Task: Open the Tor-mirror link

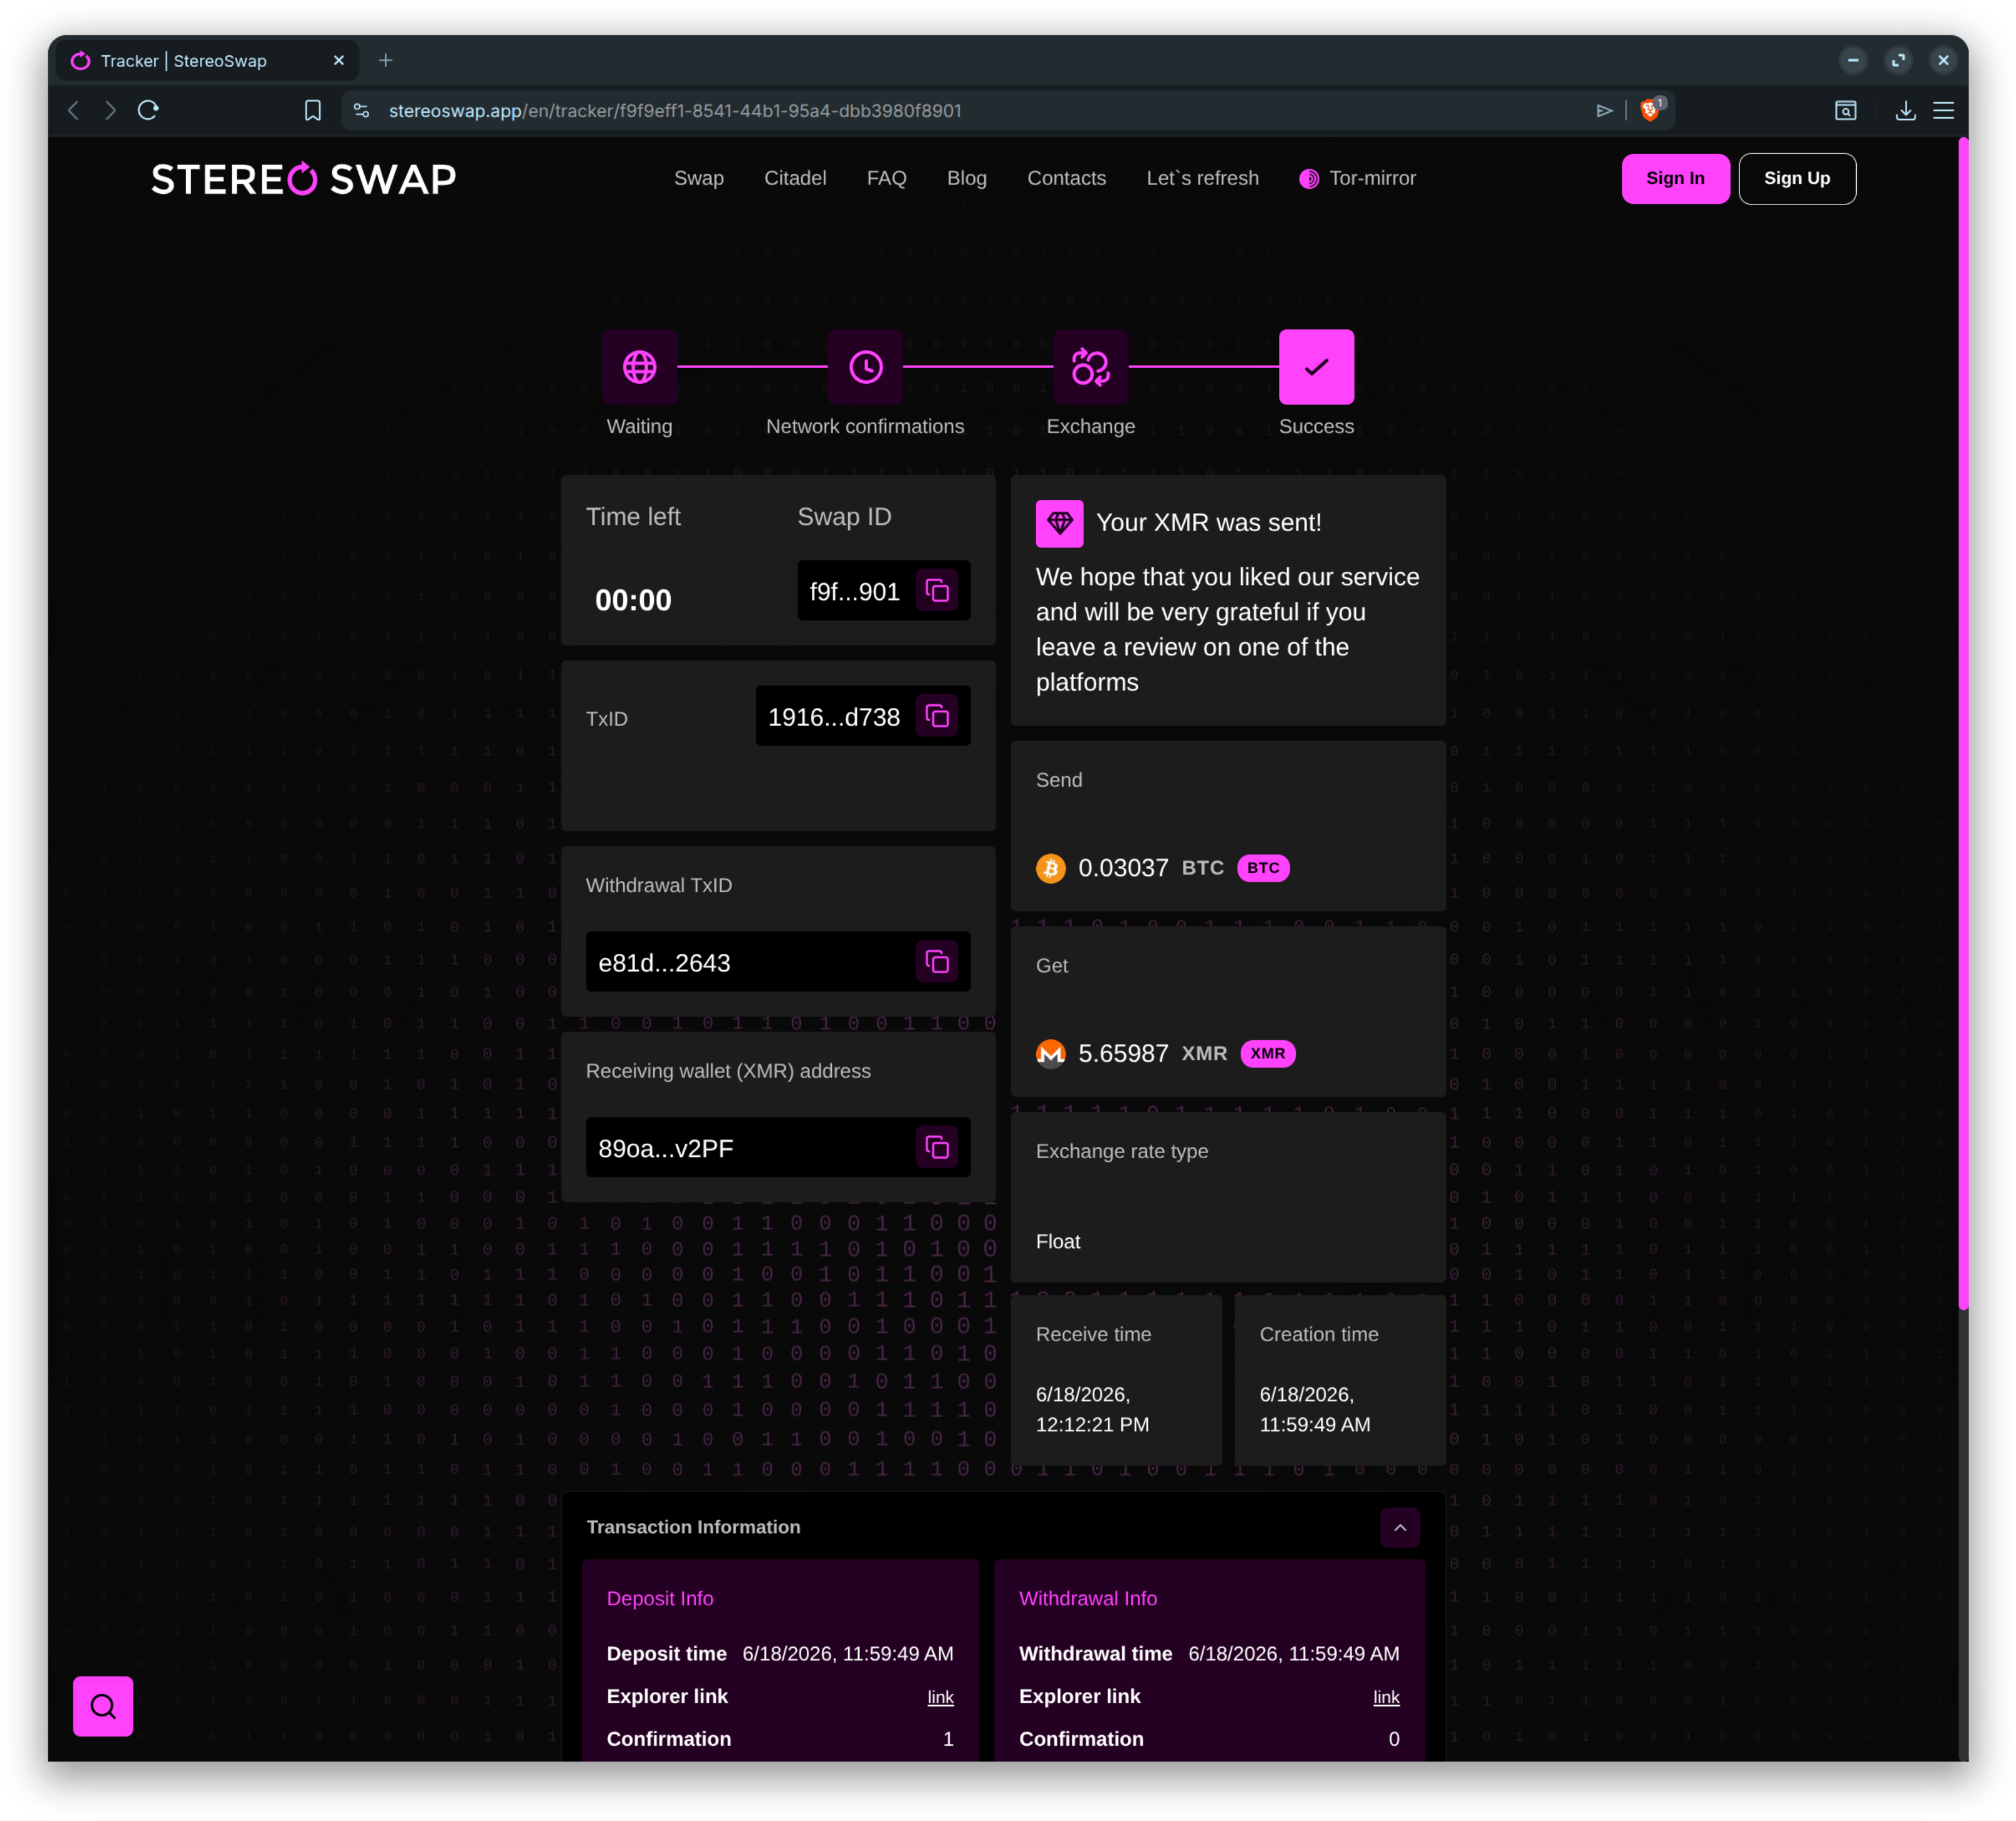Action: pos(1358,178)
